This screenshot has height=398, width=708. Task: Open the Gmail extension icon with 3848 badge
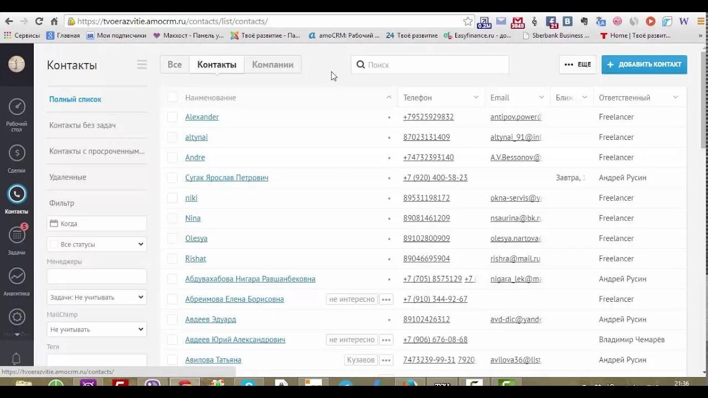(518, 22)
